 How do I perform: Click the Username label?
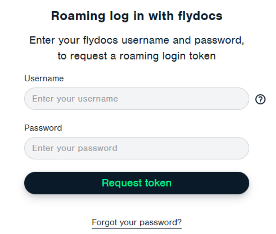(44, 79)
